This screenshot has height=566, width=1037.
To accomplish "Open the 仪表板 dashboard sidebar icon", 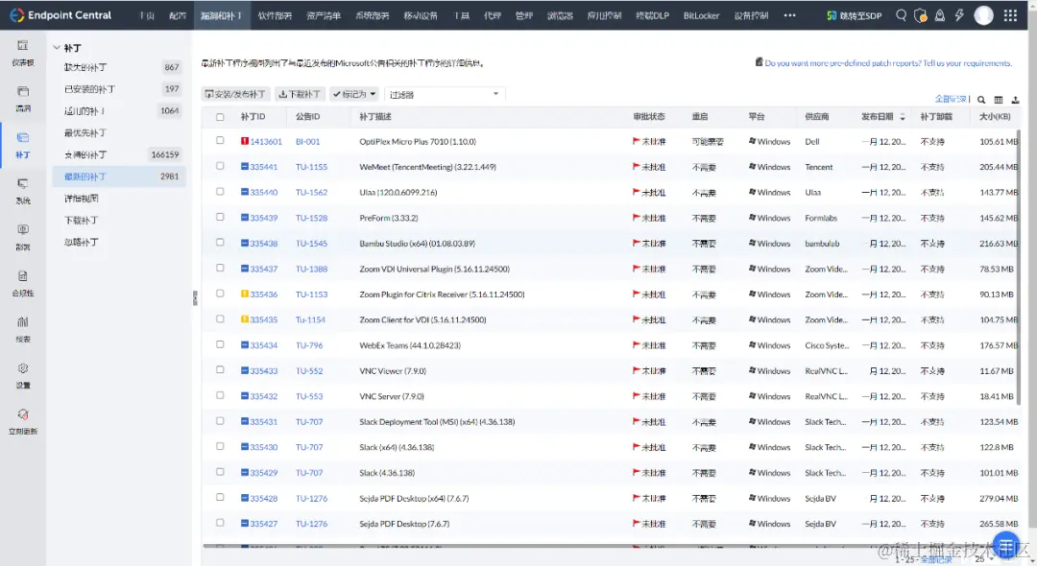I will coord(22,45).
